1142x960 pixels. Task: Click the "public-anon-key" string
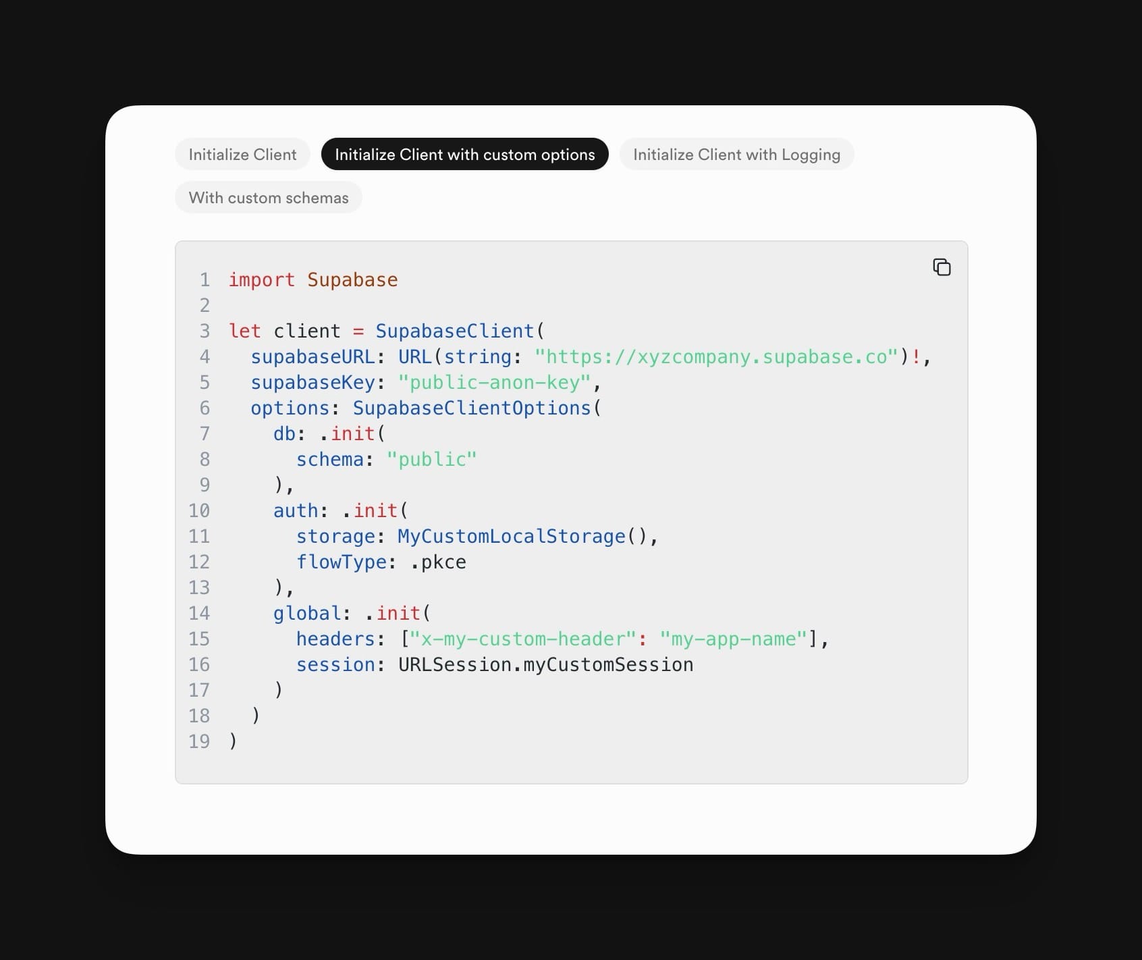pos(494,382)
